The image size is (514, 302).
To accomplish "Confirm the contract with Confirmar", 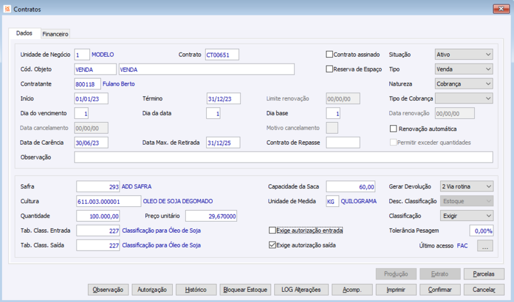I will click(x=440, y=290).
